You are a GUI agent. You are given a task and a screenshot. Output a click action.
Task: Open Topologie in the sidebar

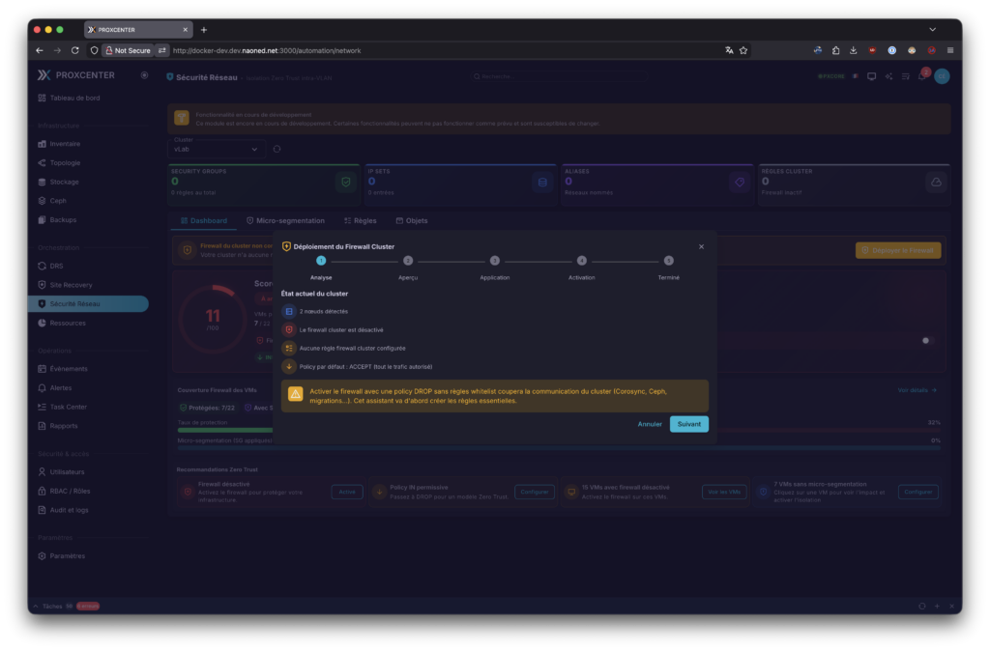tap(65, 162)
